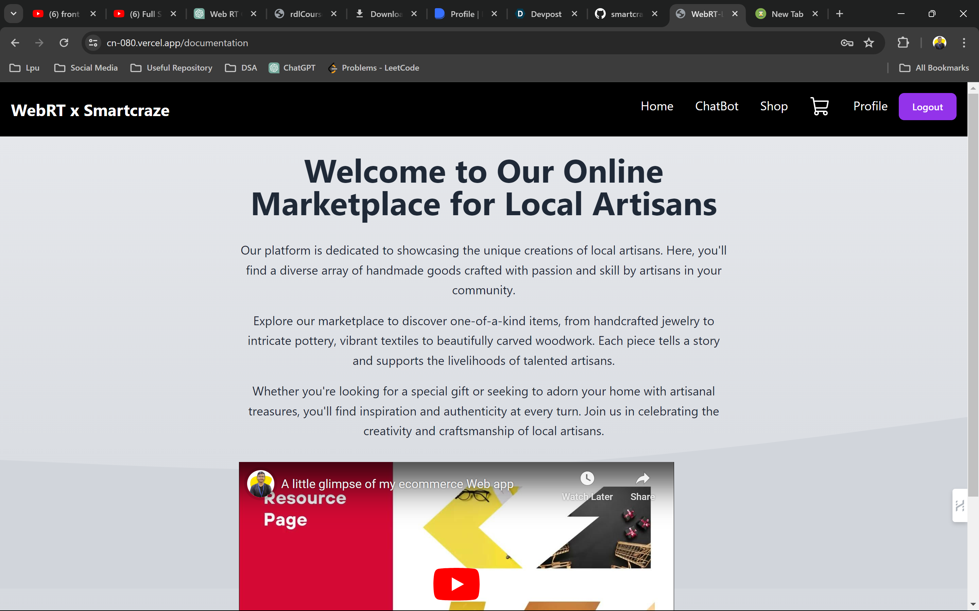979x611 pixels.
Task: Open the password manager key icon
Action: (847, 43)
